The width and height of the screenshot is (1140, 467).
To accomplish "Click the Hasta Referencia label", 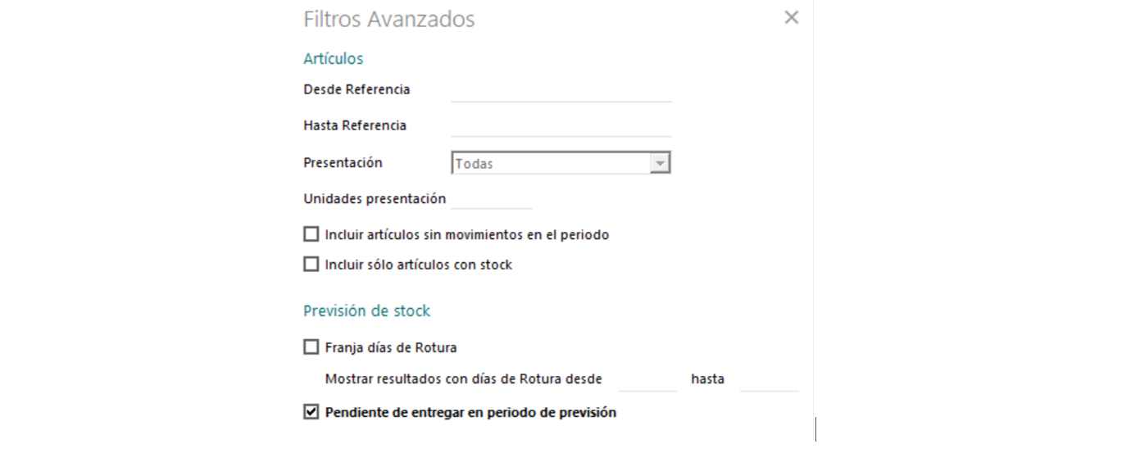I will [x=355, y=126].
